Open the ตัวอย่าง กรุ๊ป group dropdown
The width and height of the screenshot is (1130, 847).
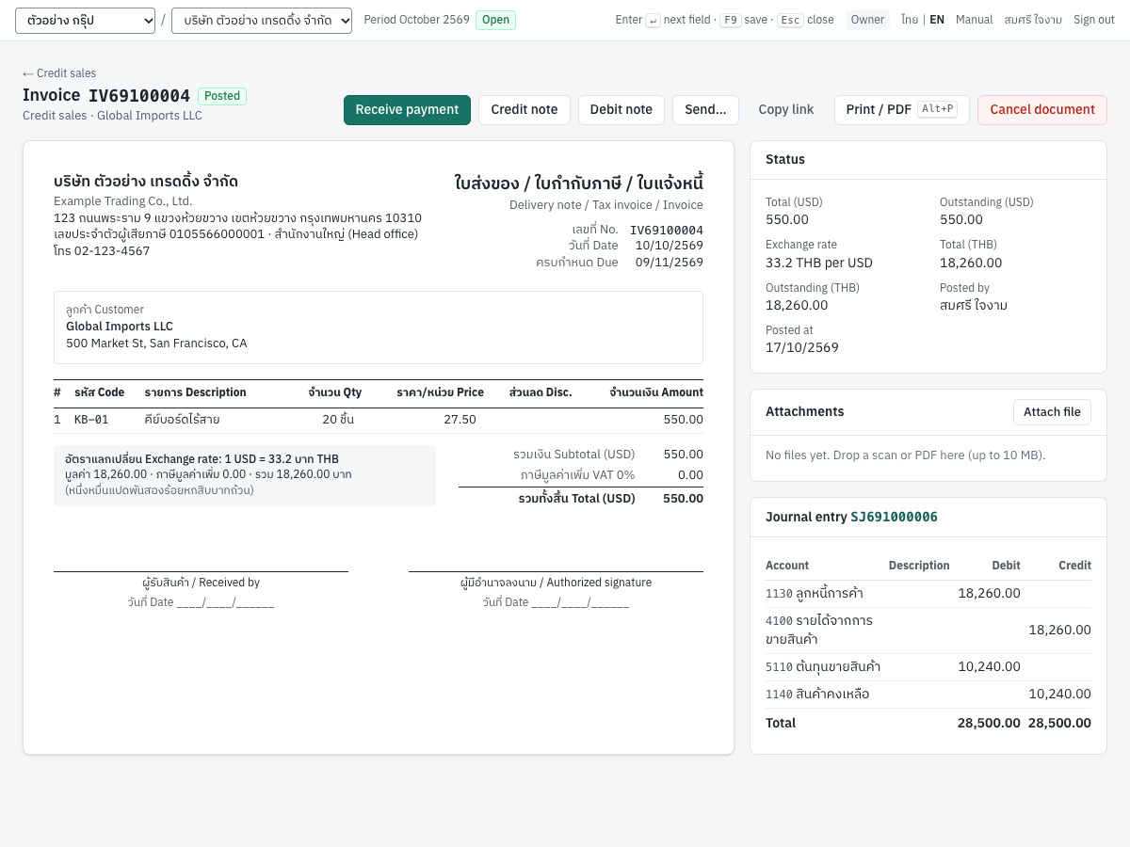[x=85, y=20]
